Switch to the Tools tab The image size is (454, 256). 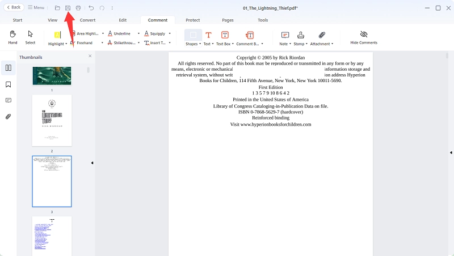pyautogui.click(x=263, y=20)
